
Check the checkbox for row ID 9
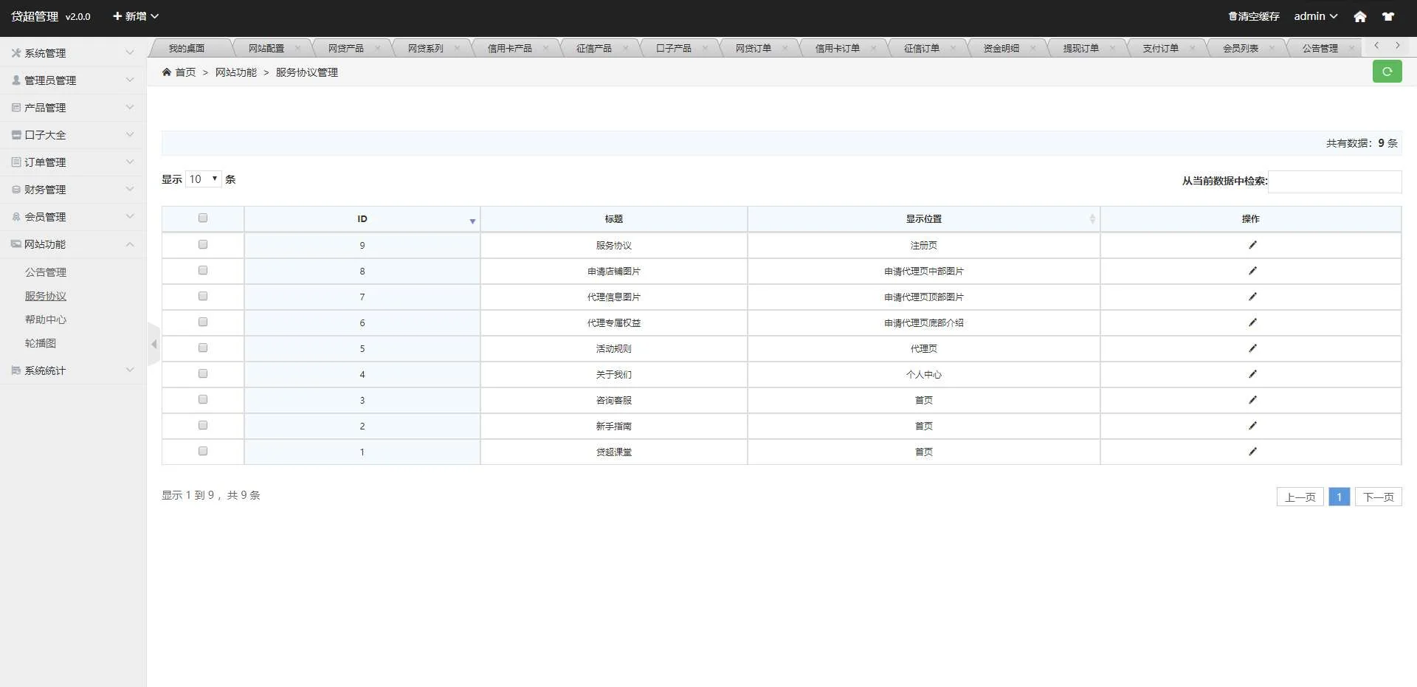[203, 244]
